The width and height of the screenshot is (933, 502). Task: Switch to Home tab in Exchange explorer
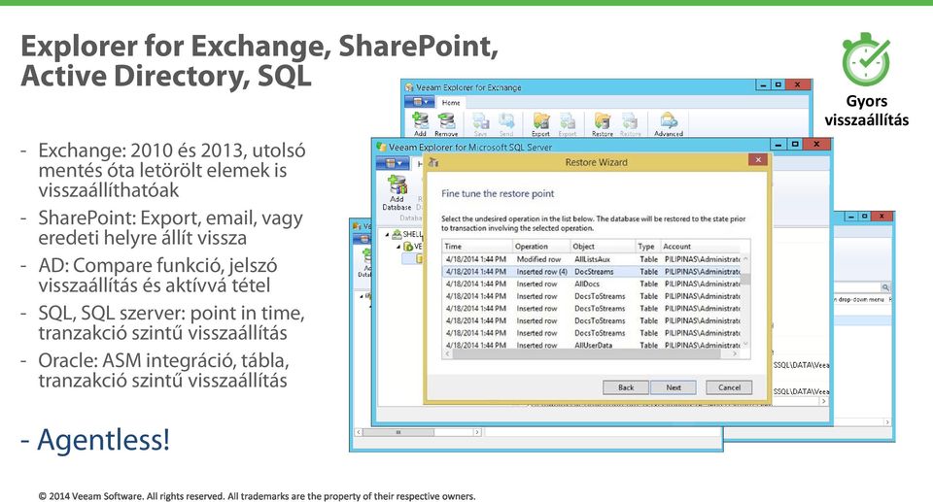(451, 102)
